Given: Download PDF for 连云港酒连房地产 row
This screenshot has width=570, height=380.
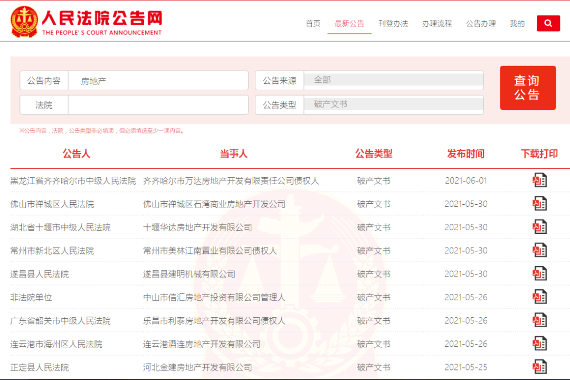Looking at the screenshot, I should [539, 343].
